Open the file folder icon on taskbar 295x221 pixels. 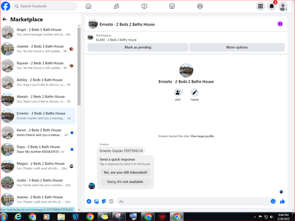(61, 217)
